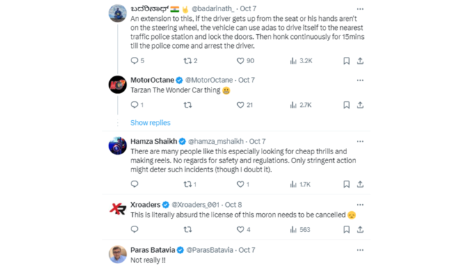
Task: Bookmark Xroaders tweet
Action: (x=346, y=230)
